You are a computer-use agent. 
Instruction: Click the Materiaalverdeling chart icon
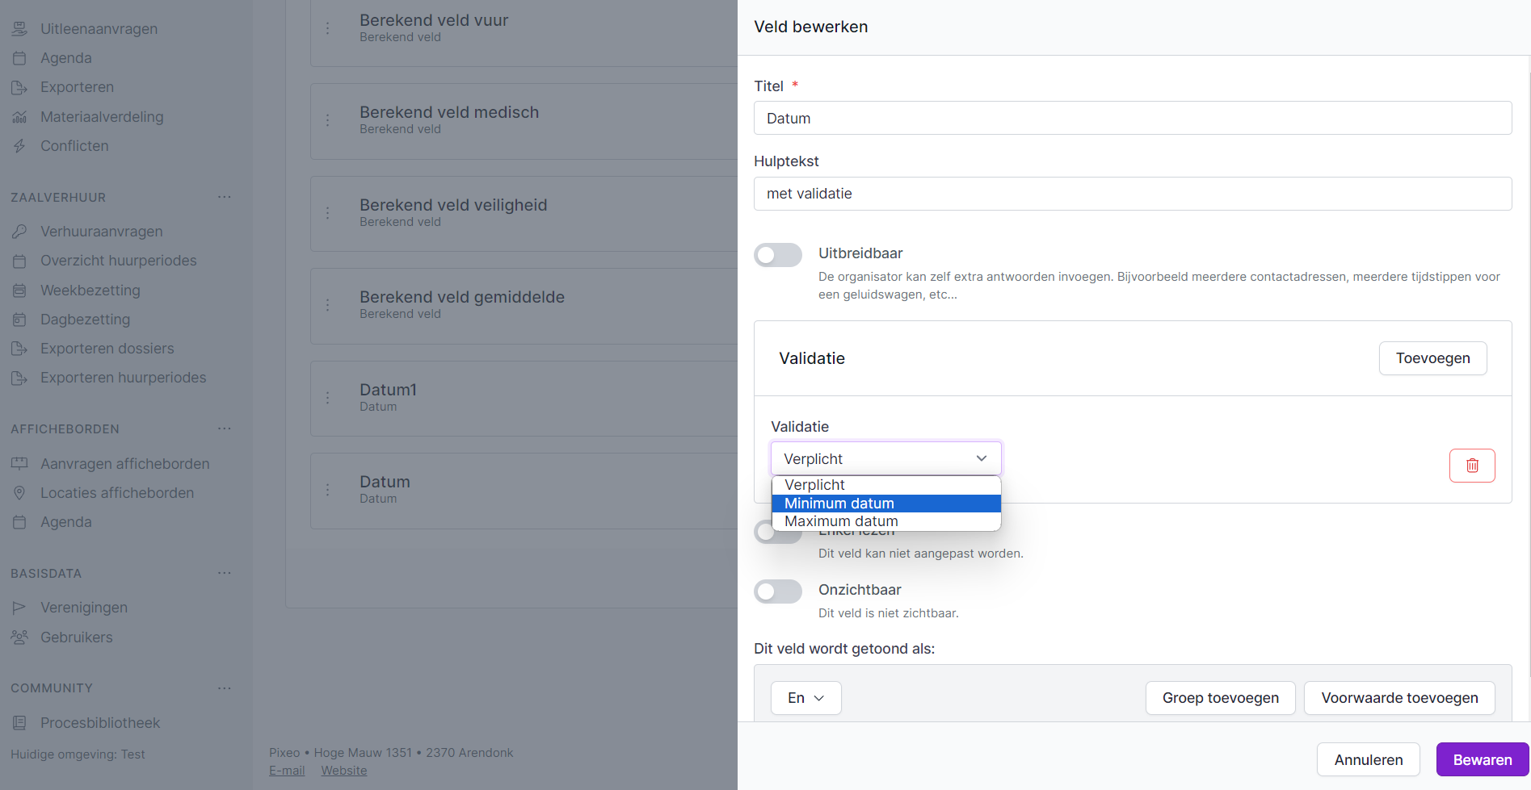tap(19, 117)
